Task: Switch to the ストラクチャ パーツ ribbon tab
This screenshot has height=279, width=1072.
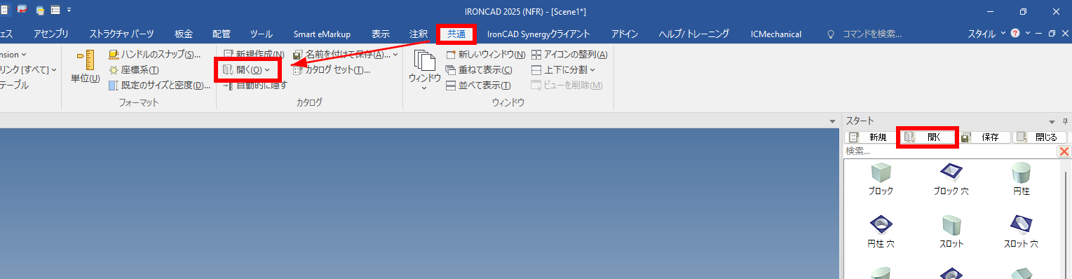Action: (121, 34)
